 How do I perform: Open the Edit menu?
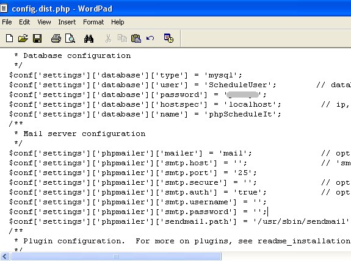click(x=24, y=22)
